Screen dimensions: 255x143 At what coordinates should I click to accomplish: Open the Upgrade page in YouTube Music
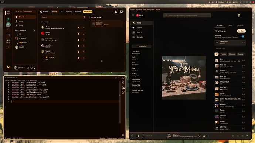click(x=141, y=37)
